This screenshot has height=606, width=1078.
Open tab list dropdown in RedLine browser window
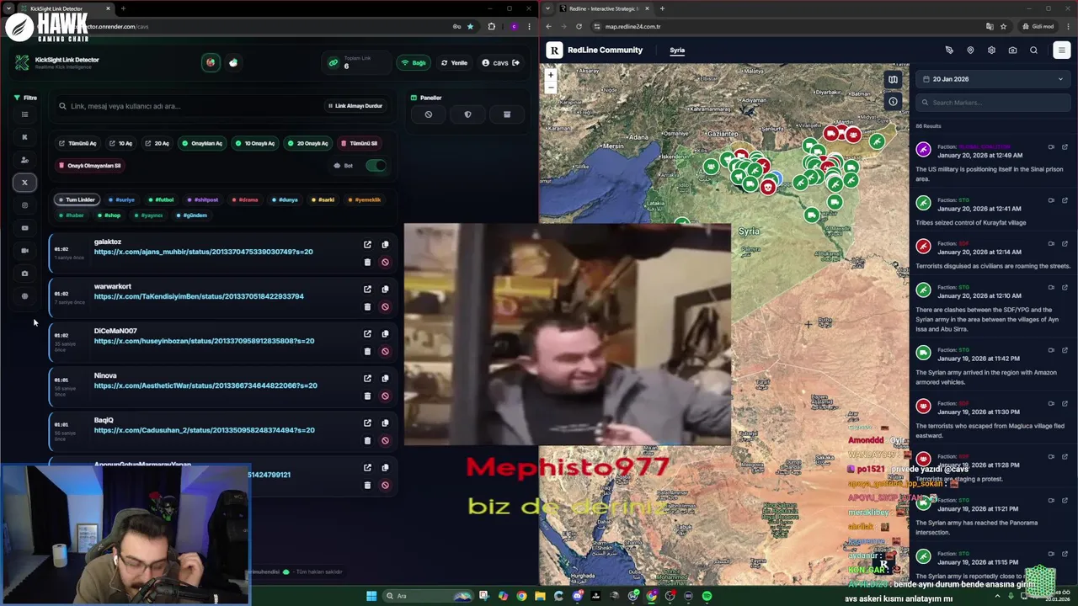[x=549, y=8]
